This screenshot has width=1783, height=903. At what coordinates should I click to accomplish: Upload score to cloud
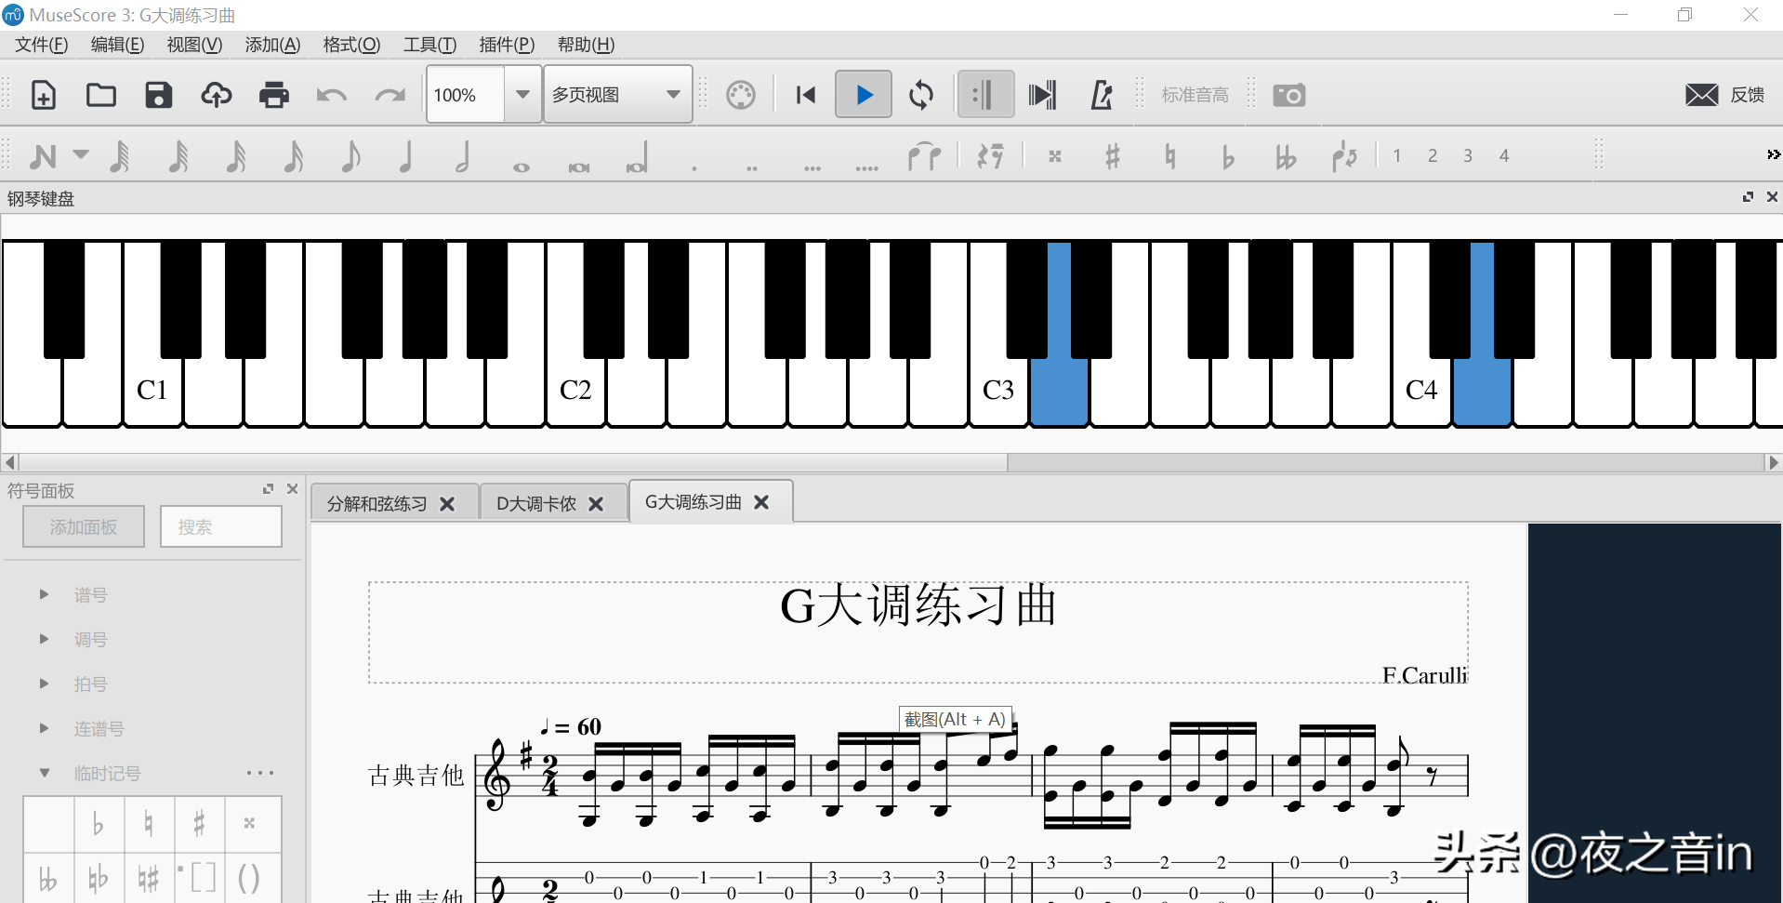tap(217, 95)
